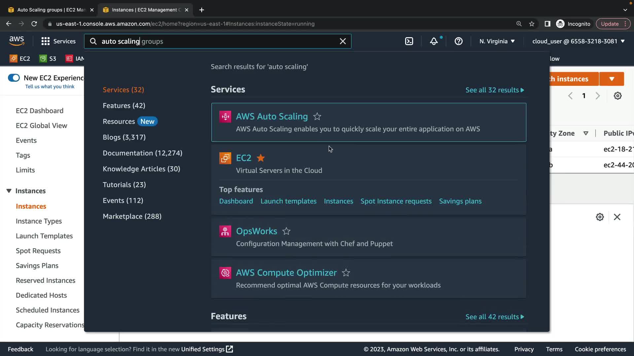634x356 pixels.
Task: Open the CloudShell terminal icon
Action: [x=409, y=41]
